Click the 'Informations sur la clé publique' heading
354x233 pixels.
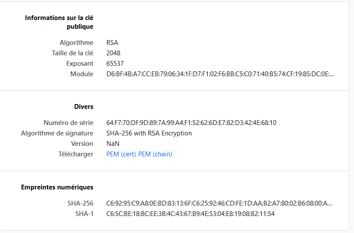click(x=59, y=22)
